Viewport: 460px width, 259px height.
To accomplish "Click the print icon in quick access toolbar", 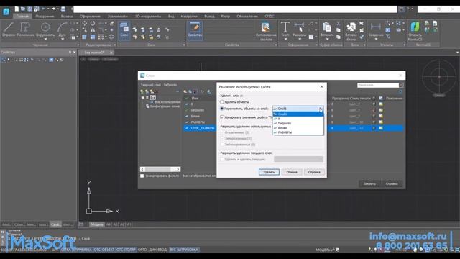I will 63,9.
